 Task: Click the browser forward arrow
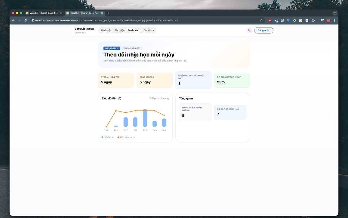pos(19,20)
